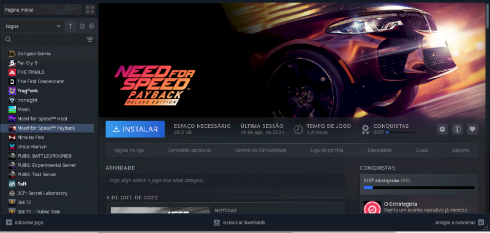This screenshot has height=233, width=490.
Task: Click Once Human game icon
Action: (12, 147)
